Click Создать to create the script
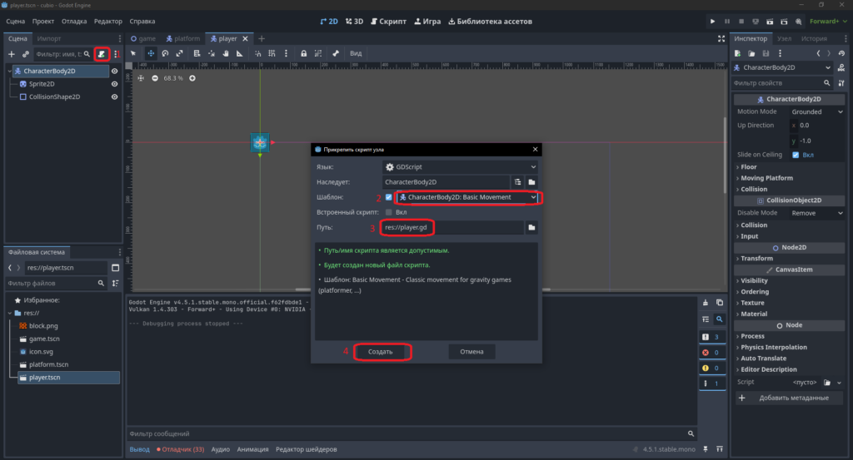 [380, 352]
